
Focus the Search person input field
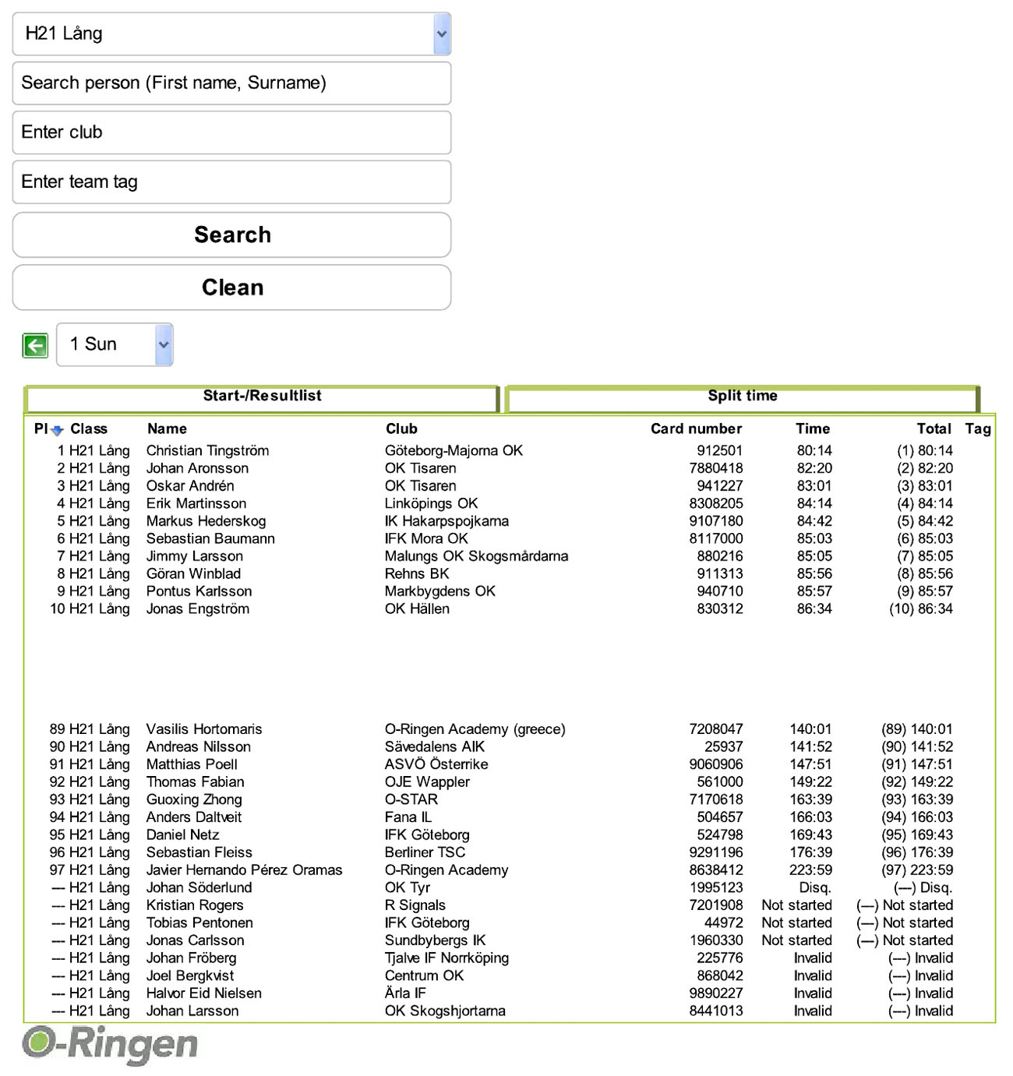[x=231, y=83]
